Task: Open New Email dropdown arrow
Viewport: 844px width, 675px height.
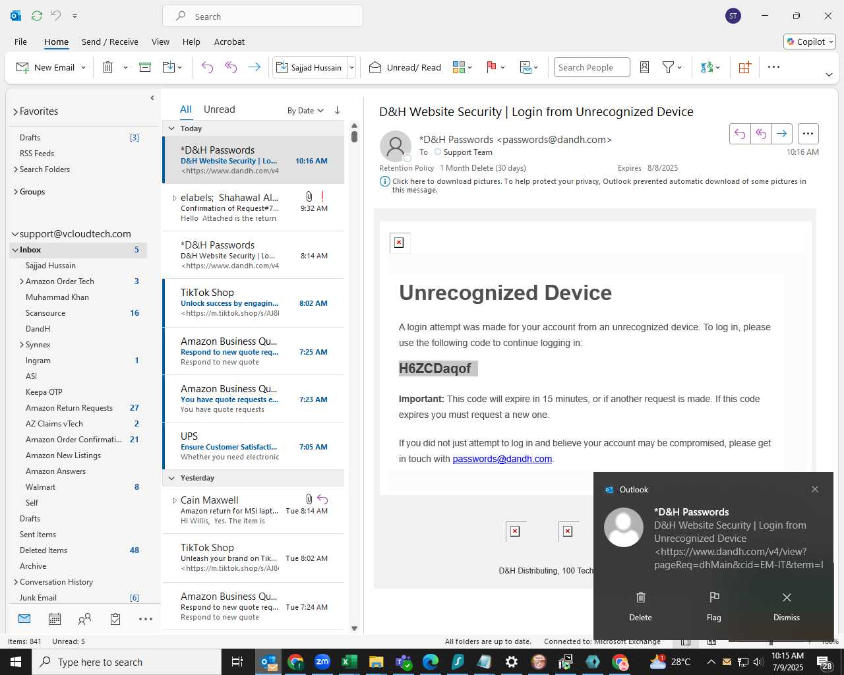Action: (83, 67)
